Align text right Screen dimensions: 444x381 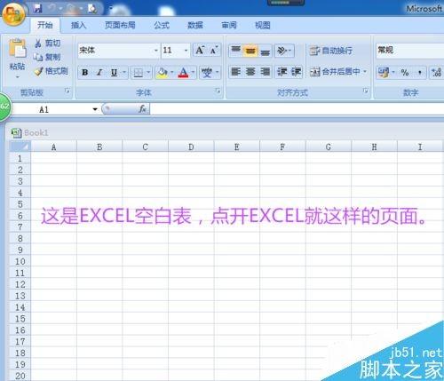266,72
